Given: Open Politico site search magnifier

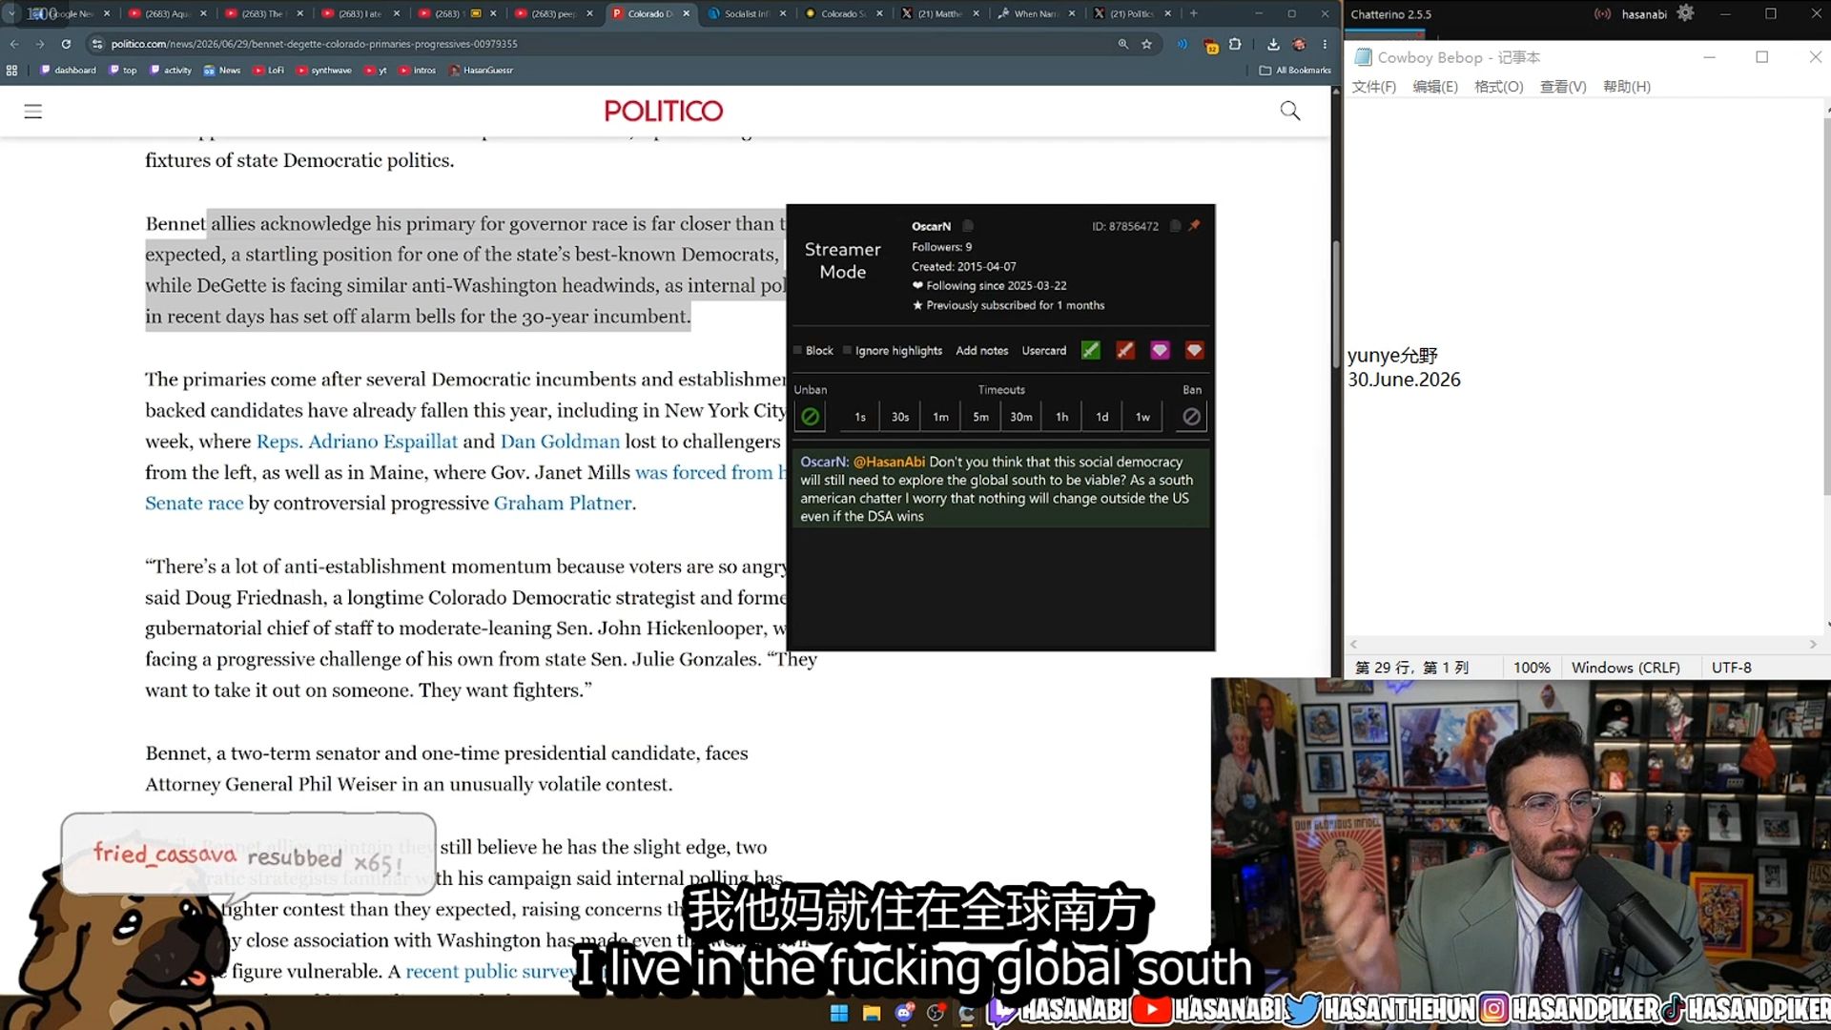Looking at the screenshot, I should (1290, 111).
